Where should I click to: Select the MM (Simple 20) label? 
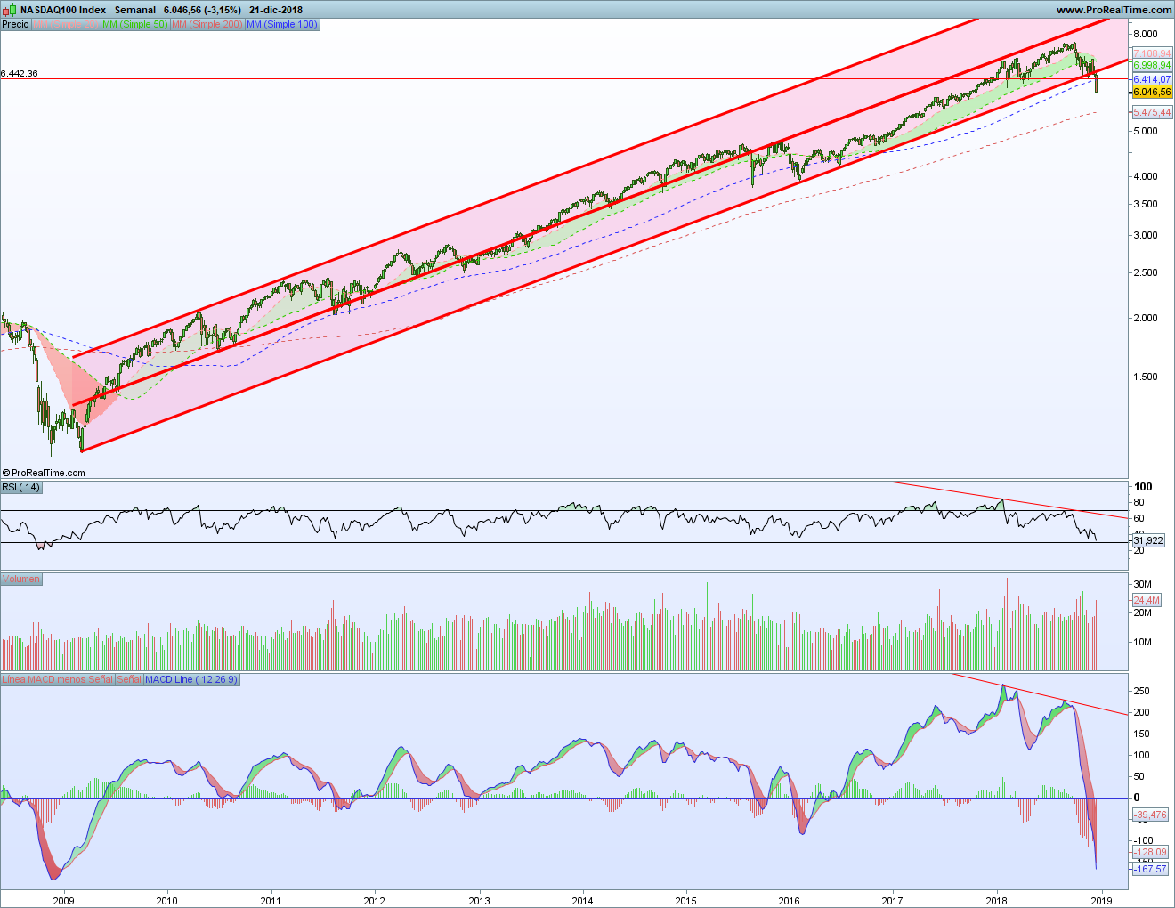[x=66, y=24]
